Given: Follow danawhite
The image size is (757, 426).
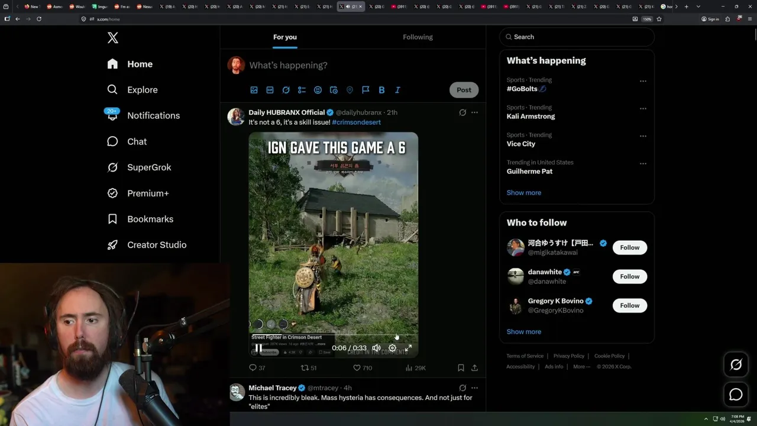Looking at the screenshot, I should [x=630, y=276].
